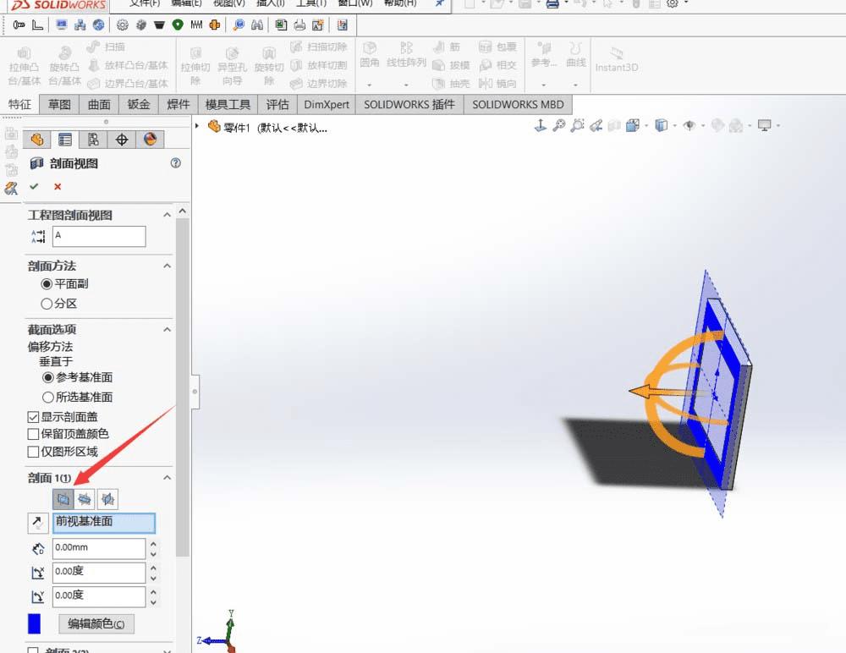Click the reverse section direction arrow button

point(37,523)
